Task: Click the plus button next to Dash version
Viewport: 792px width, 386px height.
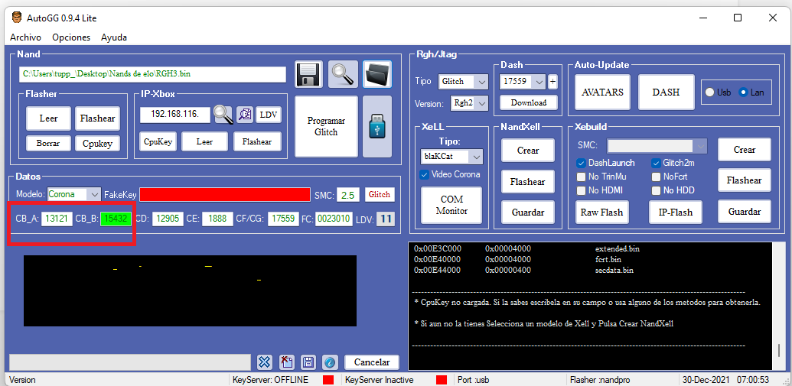Action: tap(552, 81)
